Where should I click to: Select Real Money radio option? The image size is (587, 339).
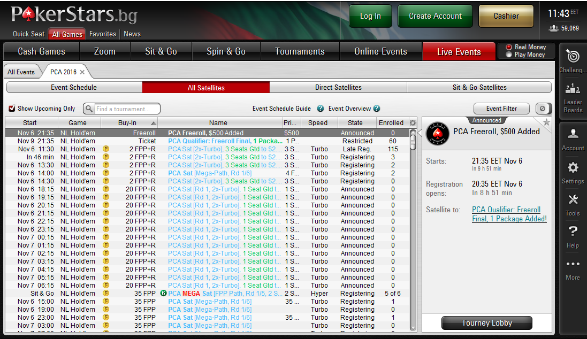[x=509, y=47]
